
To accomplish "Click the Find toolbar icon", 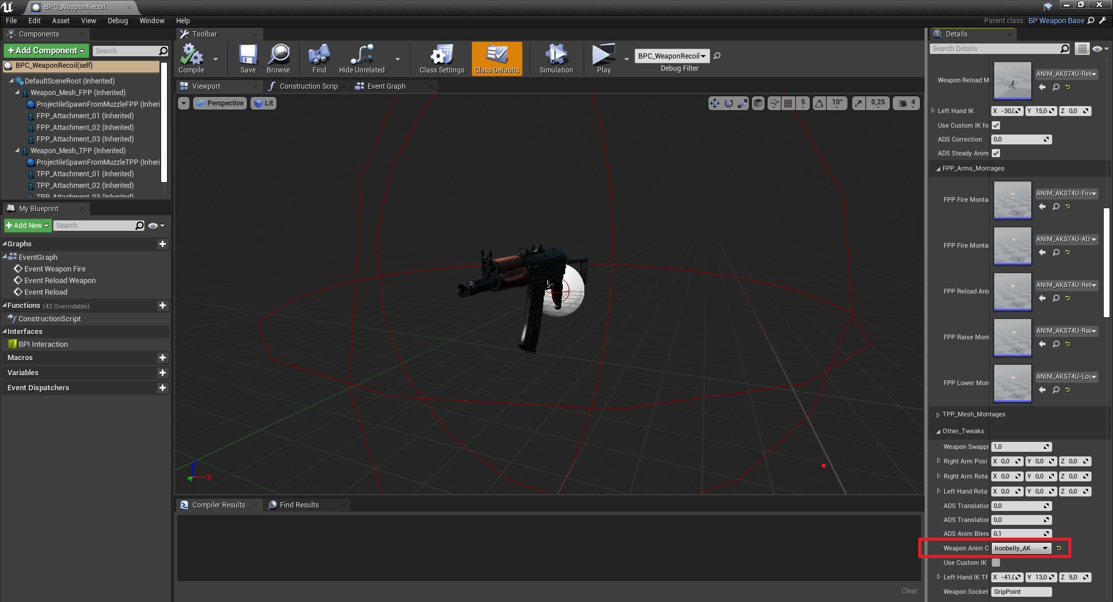I will coord(319,58).
